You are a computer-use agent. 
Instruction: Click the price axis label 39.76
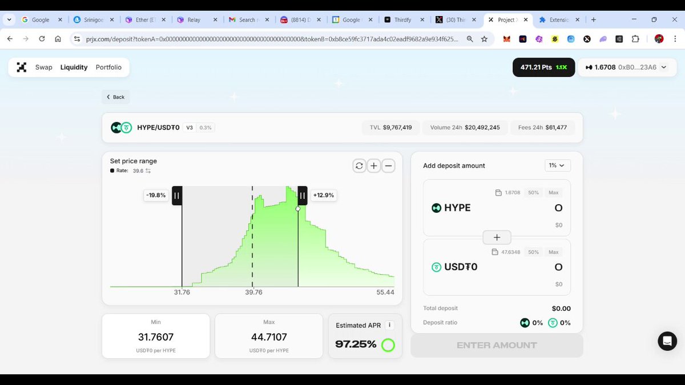pos(253,292)
